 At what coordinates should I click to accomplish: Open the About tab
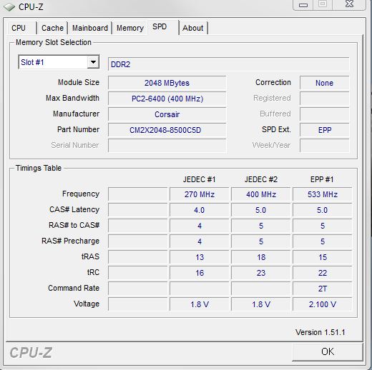pyautogui.click(x=193, y=28)
